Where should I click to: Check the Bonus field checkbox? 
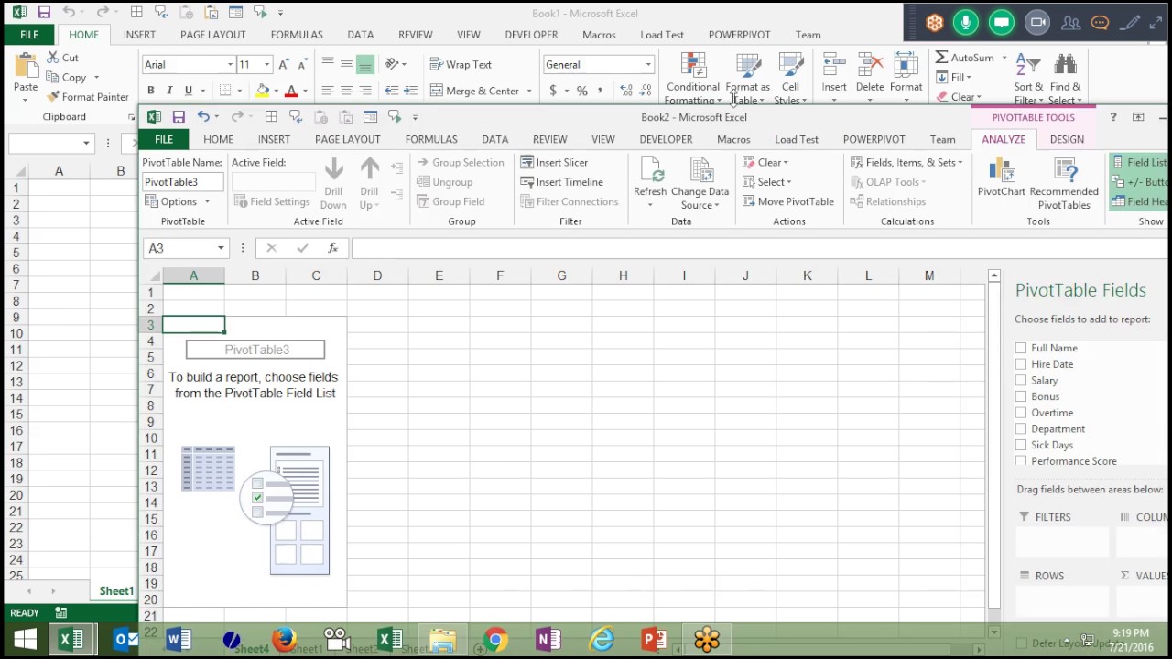1021,396
